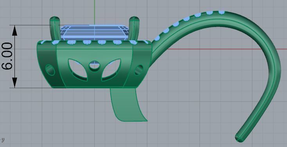Click the center round hole in the basket
The height and width of the screenshot is (147, 287).
click(95, 66)
